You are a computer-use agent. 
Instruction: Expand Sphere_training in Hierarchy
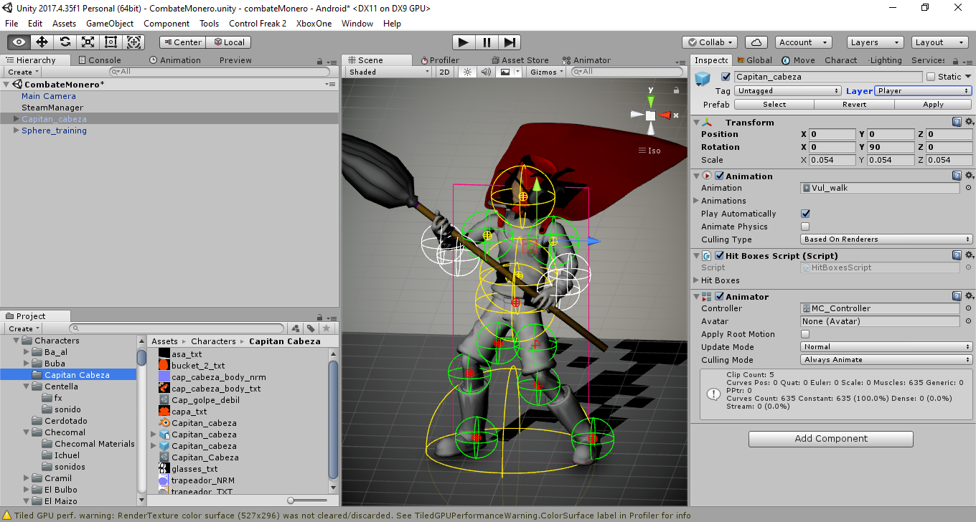16,130
